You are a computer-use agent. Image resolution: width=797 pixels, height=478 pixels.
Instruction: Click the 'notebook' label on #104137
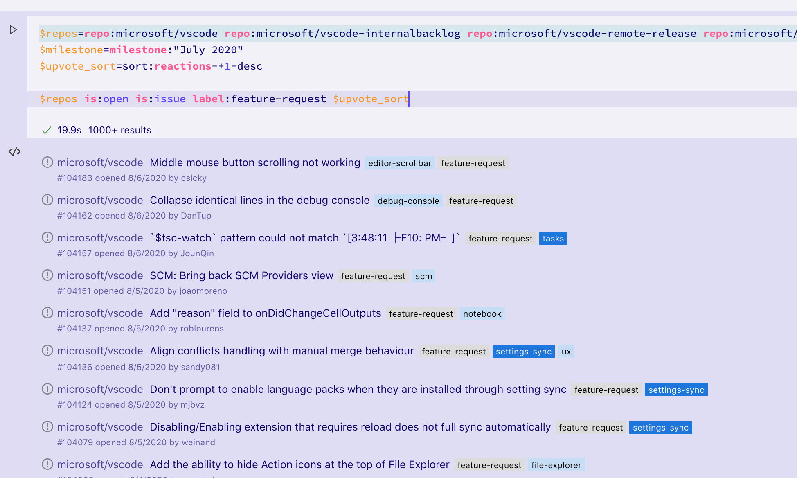tap(482, 313)
